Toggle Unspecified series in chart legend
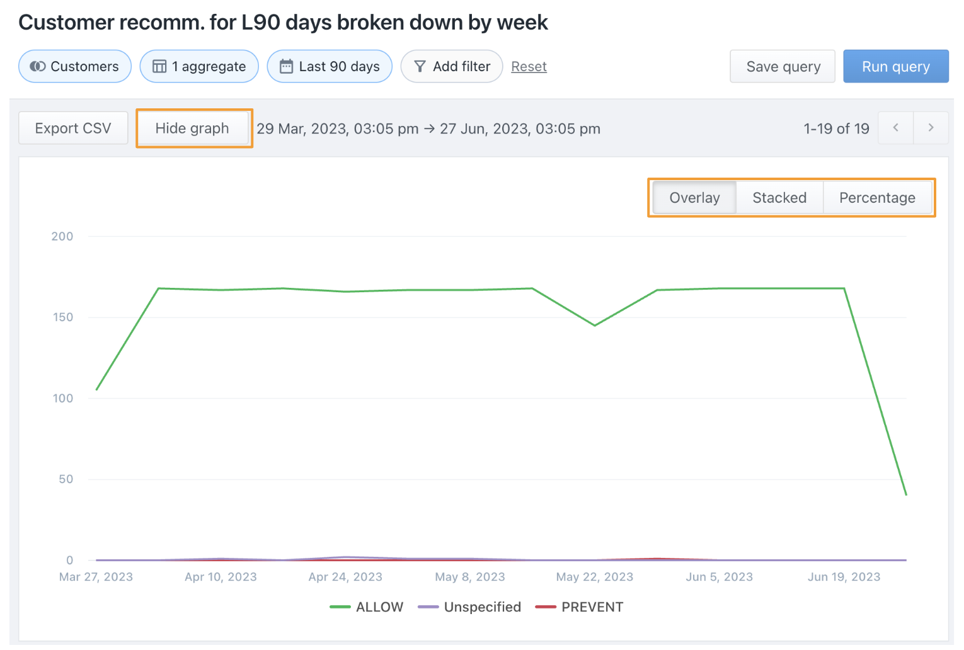The width and height of the screenshot is (964, 650). point(482,607)
